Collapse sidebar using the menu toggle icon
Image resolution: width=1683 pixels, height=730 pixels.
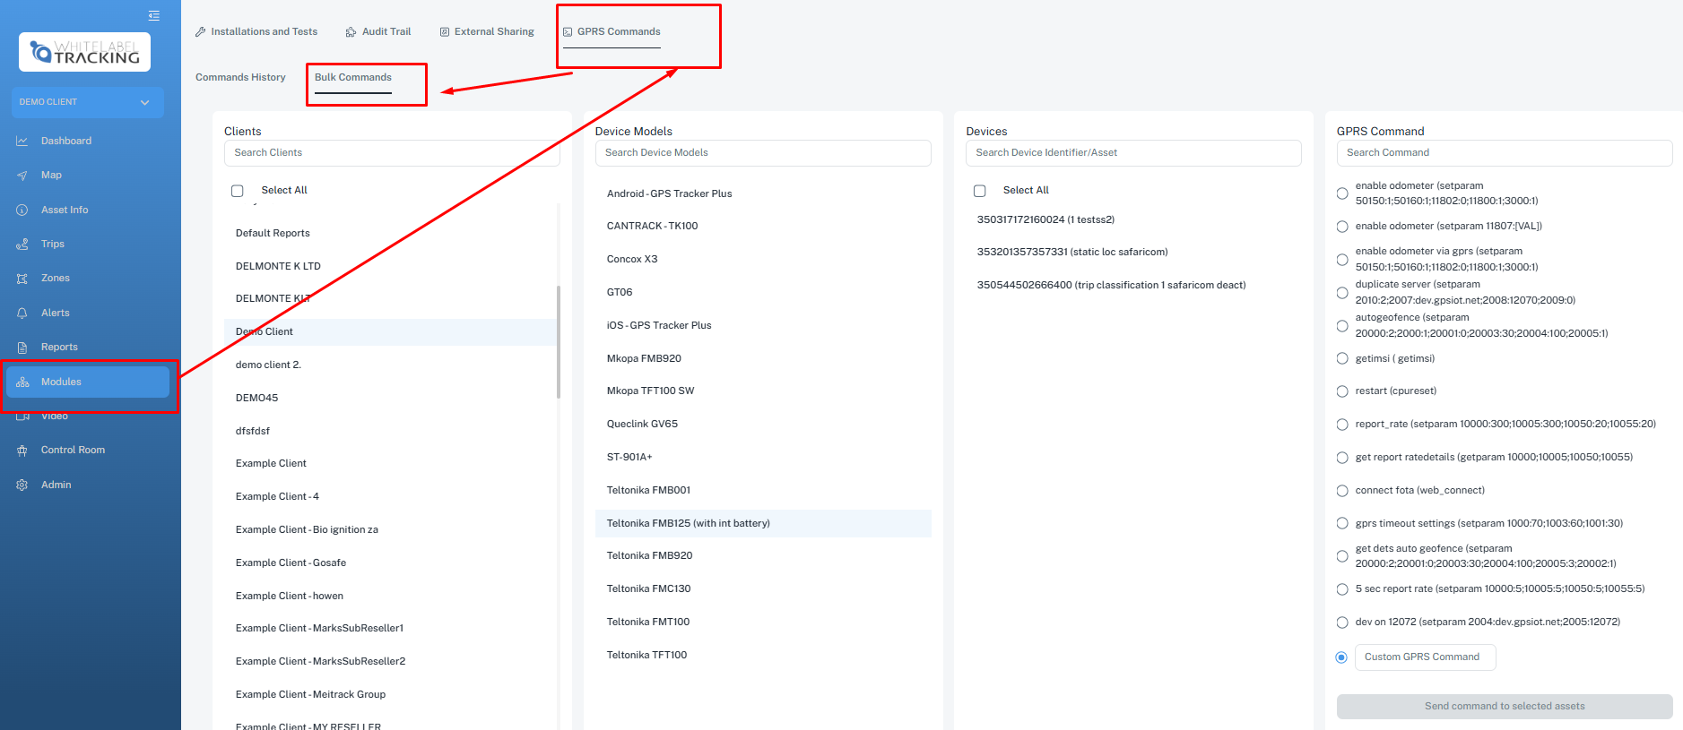coord(154,15)
